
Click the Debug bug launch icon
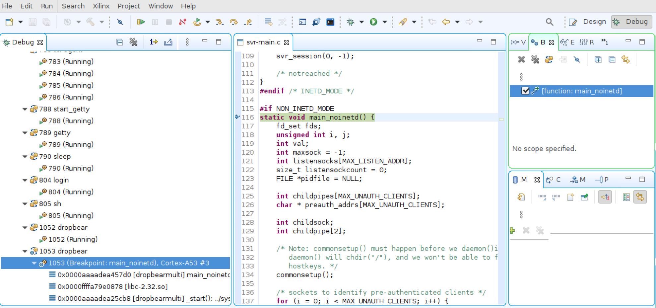point(351,22)
